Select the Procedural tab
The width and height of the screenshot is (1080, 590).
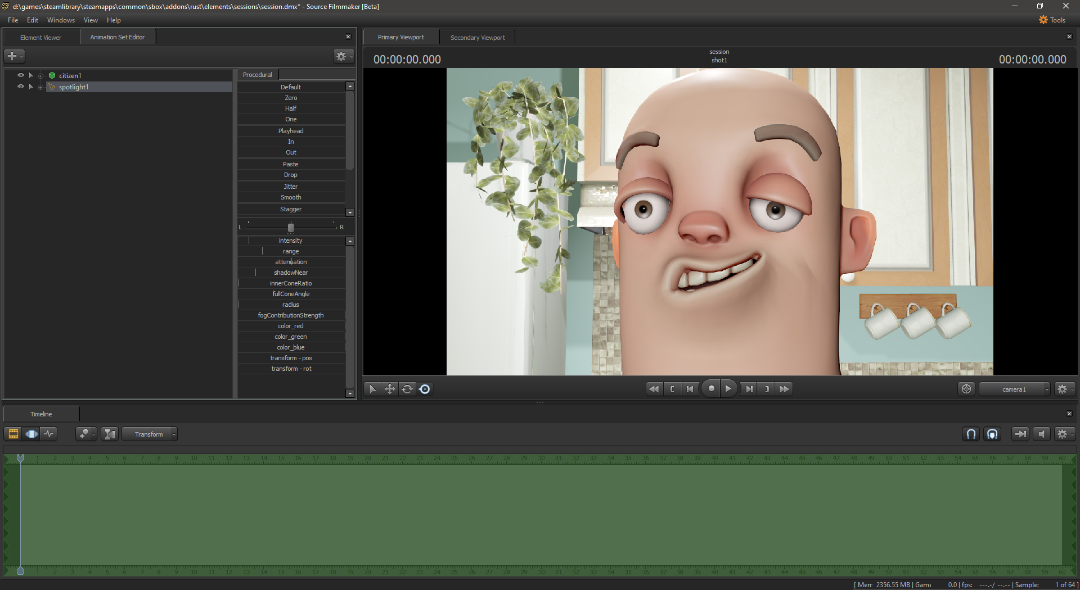click(x=258, y=75)
